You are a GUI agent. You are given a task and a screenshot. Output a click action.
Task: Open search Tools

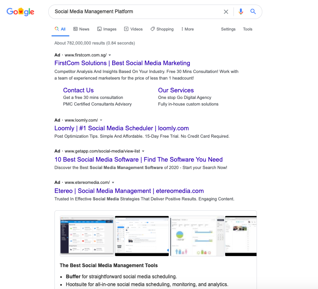[x=247, y=29]
